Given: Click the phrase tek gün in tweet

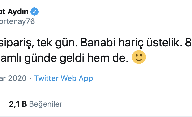Looking at the screenshot, I should (57, 43).
